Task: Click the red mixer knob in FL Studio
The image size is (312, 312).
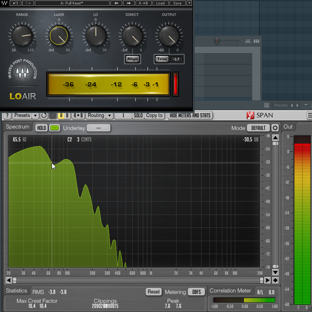Action: [x=217, y=41]
